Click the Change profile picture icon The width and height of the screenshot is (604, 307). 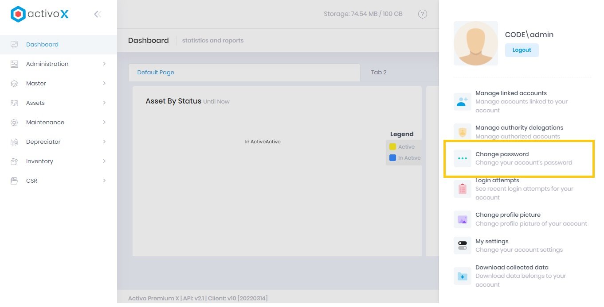[462, 219]
